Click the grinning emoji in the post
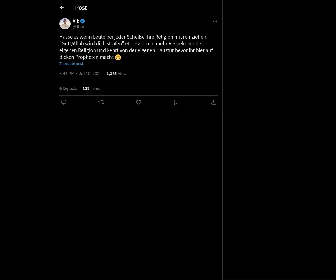336x280 pixels. (118, 57)
